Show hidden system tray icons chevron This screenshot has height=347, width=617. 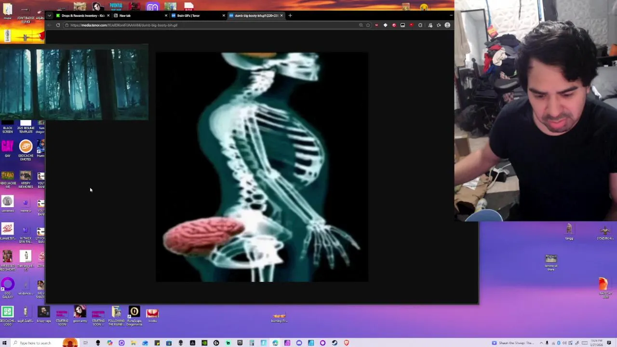(x=540, y=343)
